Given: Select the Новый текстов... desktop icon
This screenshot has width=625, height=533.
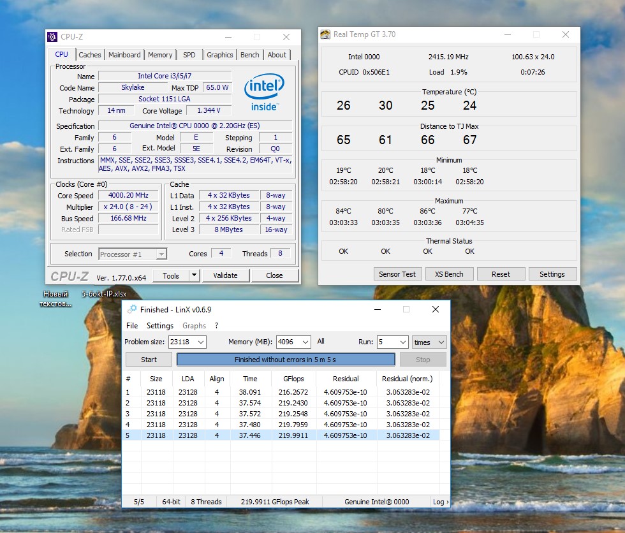Looking at the screenshot, I should tap(55, 299).
